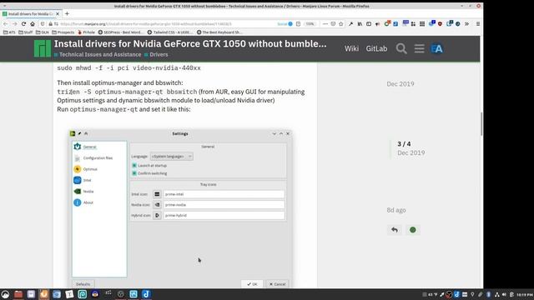Click the topic reply arrow button
Image resolution: width=534 pixels, height=300 pixels.
pos(395,230)
